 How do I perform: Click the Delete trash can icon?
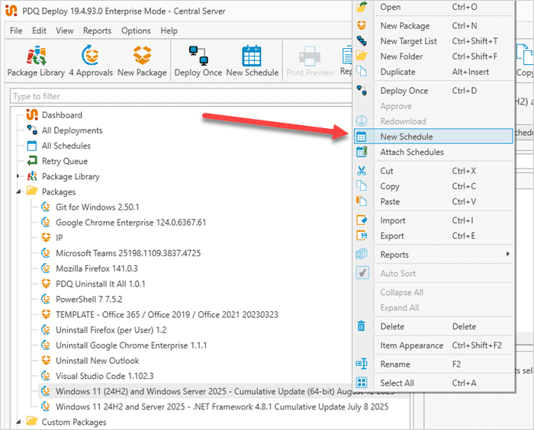tap(362, 326)
